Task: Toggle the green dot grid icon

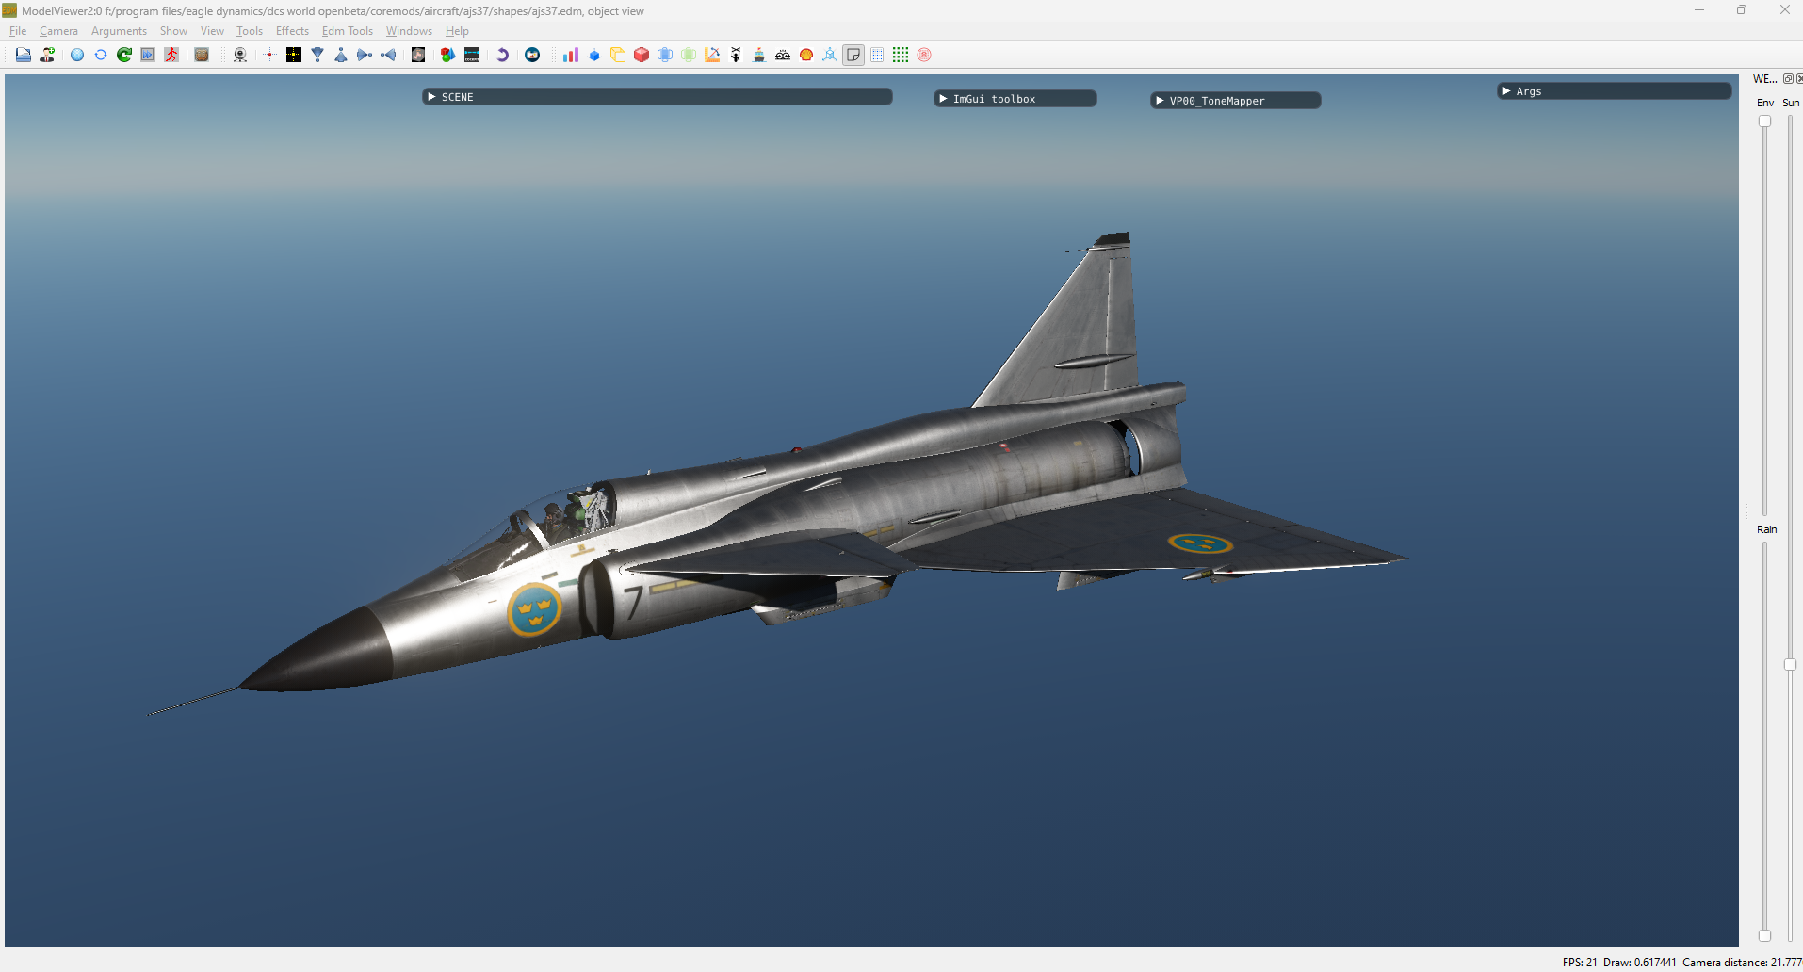Action: [x=901, y=55]
